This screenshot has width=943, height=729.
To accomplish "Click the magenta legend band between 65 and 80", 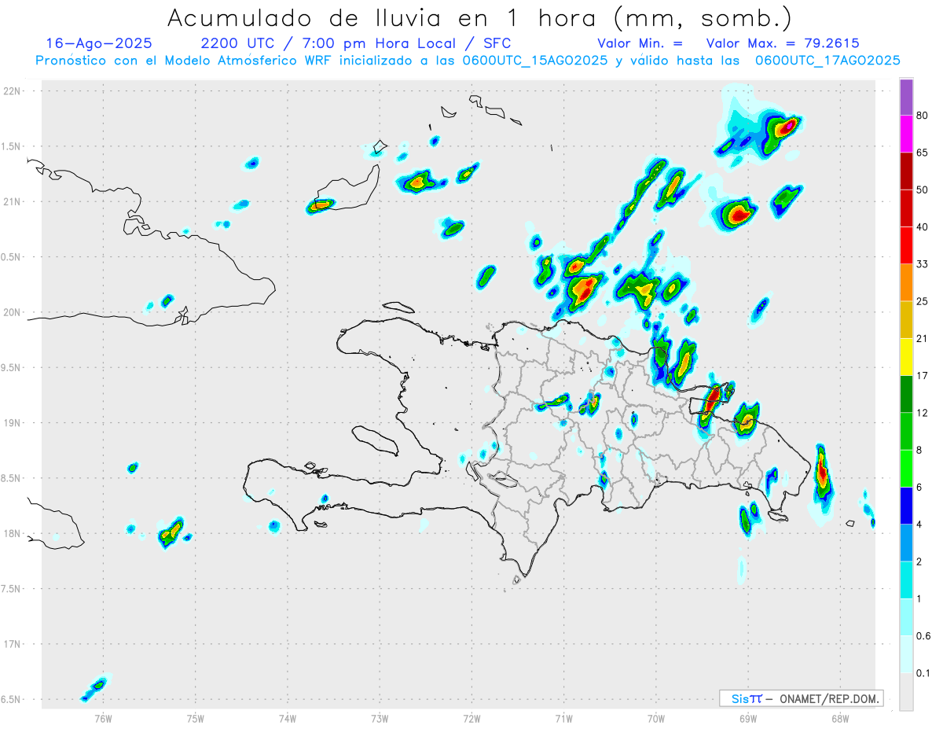I will point(906,134).
